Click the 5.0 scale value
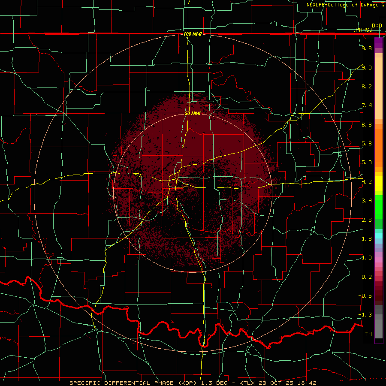Image resolution: width=386 pixels, height=386 pixels. pos(367,163)
